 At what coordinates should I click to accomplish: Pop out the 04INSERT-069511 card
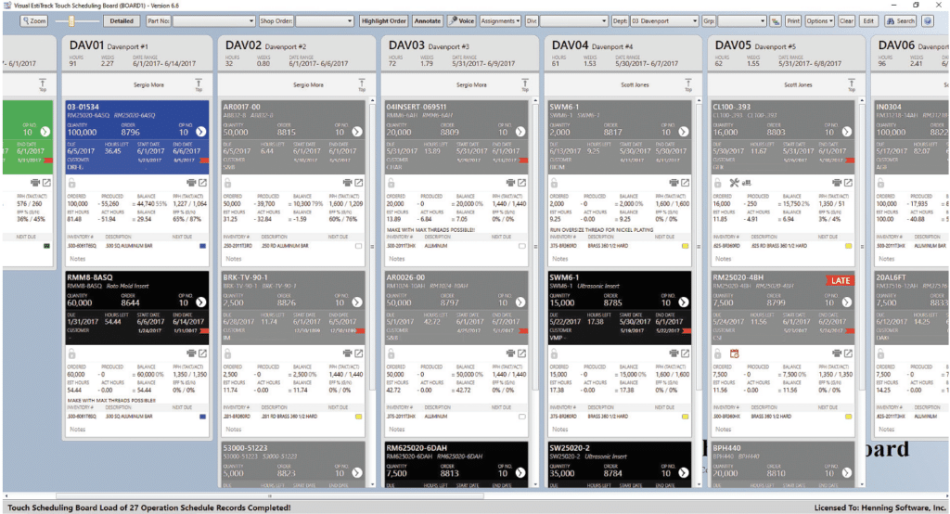(521, 183)
